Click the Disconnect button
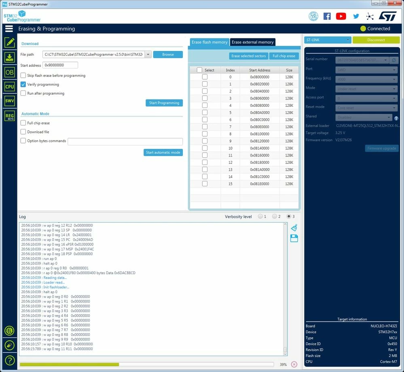This screenshot has width=404, height=372. point(376,40)
